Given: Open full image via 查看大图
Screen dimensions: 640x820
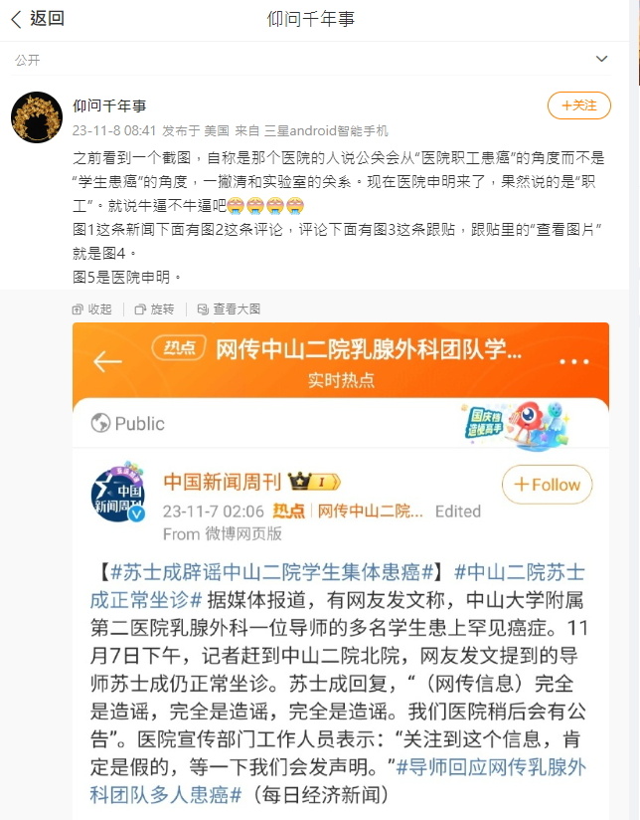Looking at the screenshot, I should click(229, 309).
